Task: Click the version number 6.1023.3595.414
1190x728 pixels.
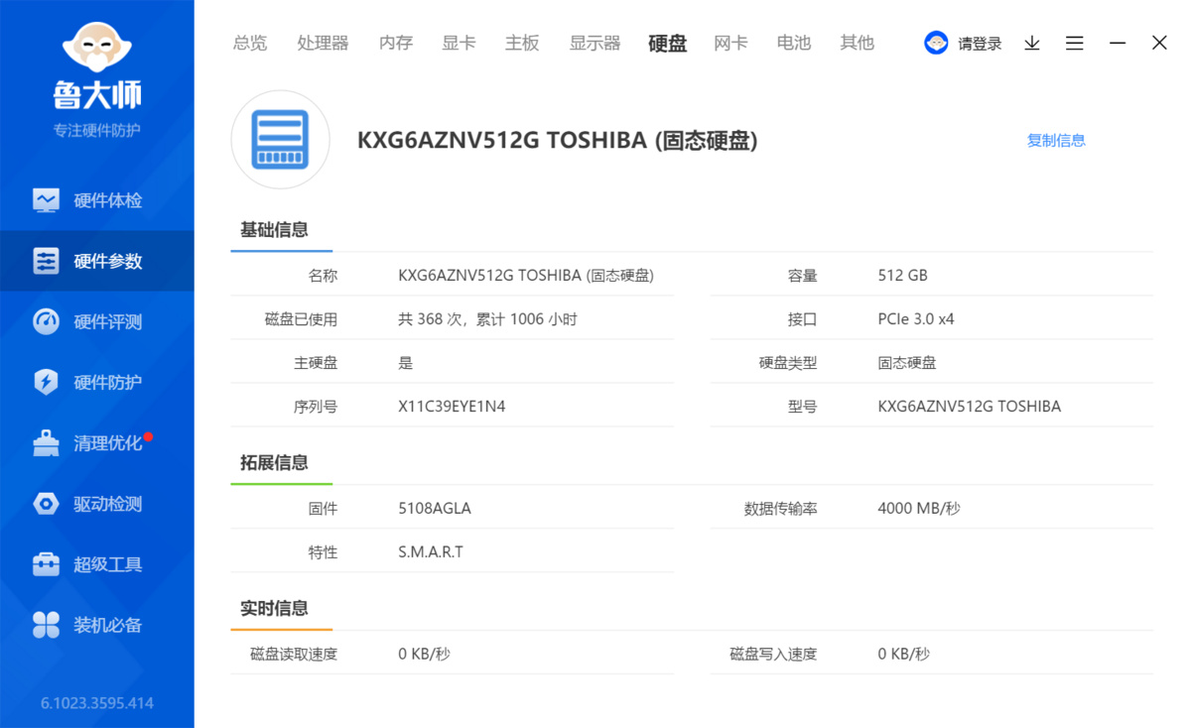Action: pos(97,703)
